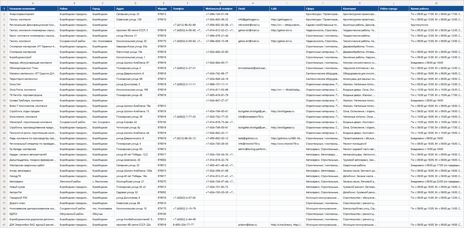Select the email 'rdkvostok@mail.ru'
Screen dimensions: 464x232
point(253,25)
